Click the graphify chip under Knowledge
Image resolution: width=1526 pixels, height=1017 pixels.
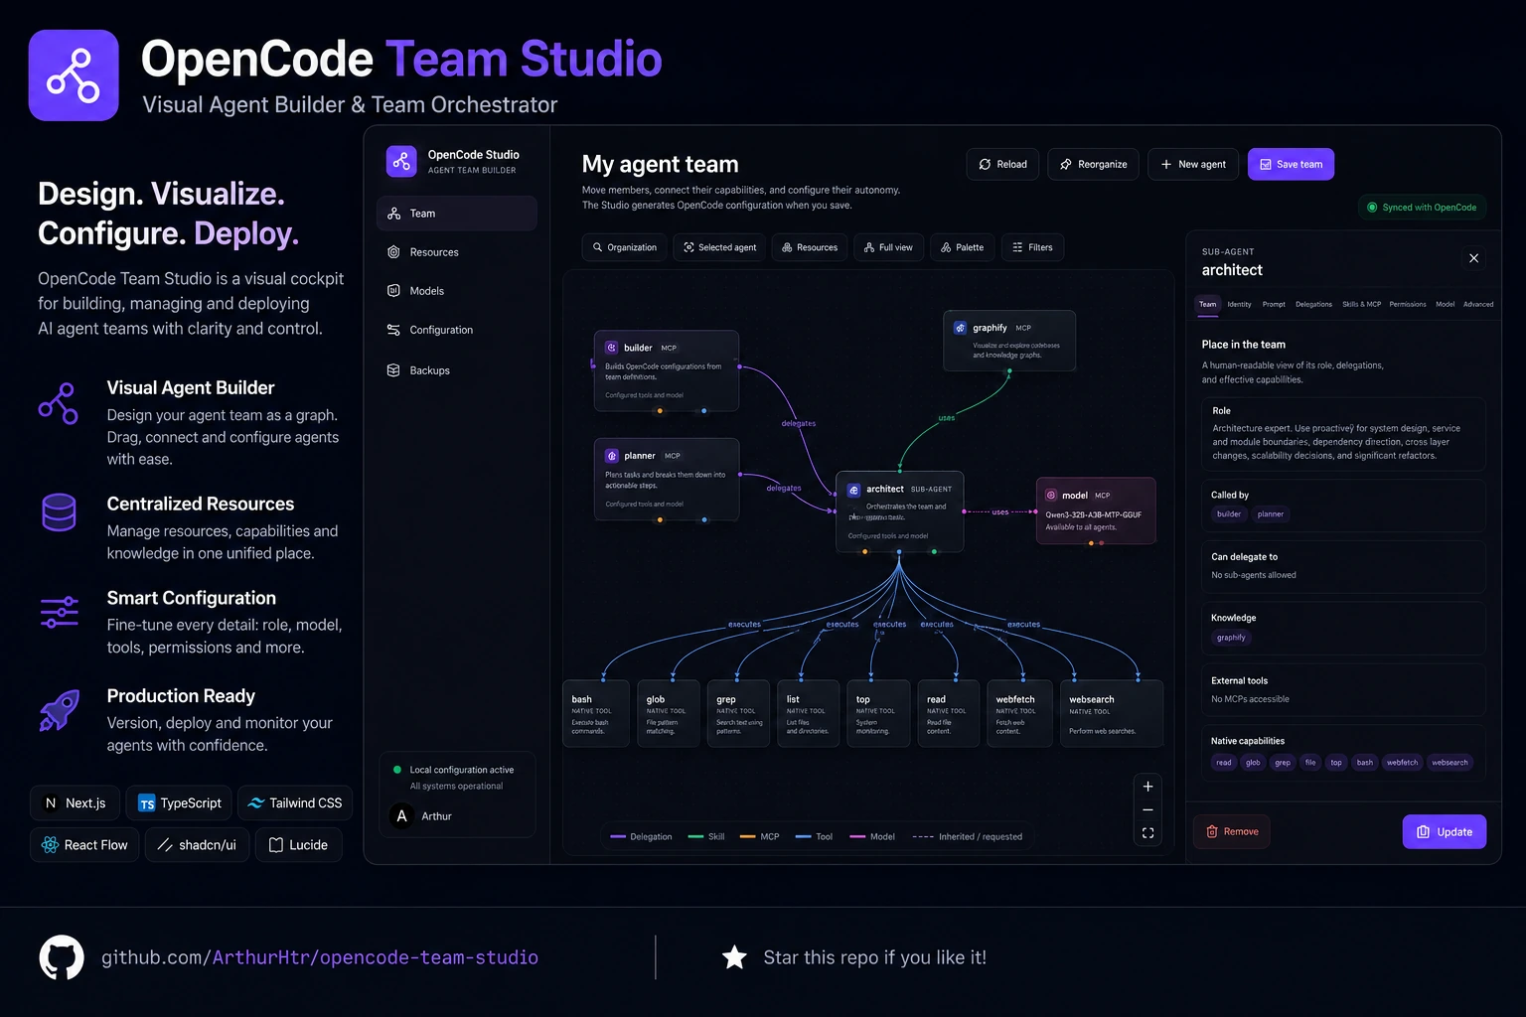[x=1231, y=638]
